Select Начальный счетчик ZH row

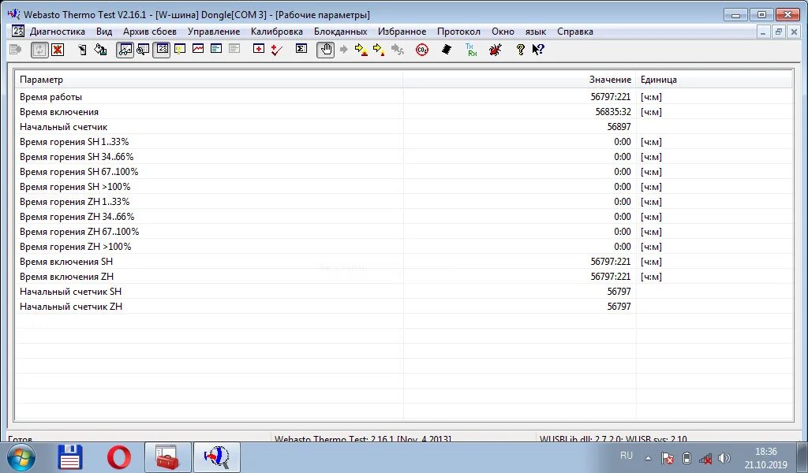pos(404,306)
